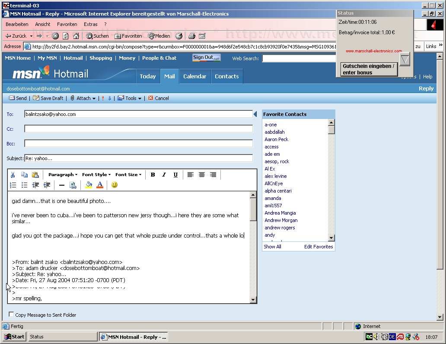The height and width of the screenshot is (344, 446).
Task: Switch to the Calendar tab
Action: tap(195, 76)
